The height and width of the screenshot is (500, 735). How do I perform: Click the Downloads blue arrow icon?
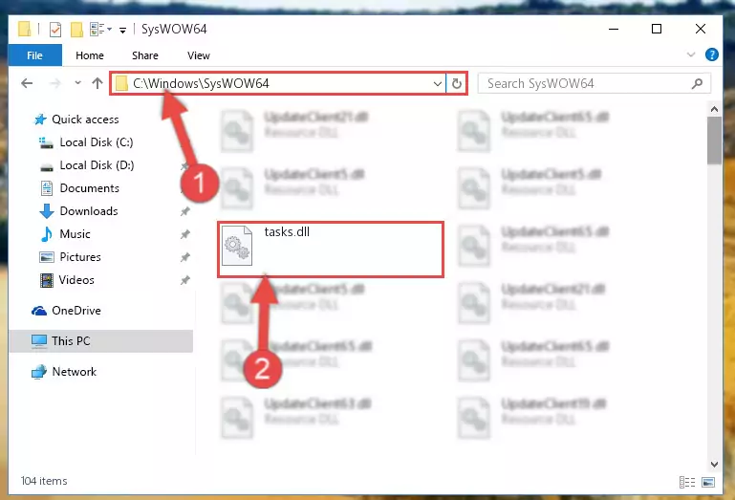tap(47, 211)
